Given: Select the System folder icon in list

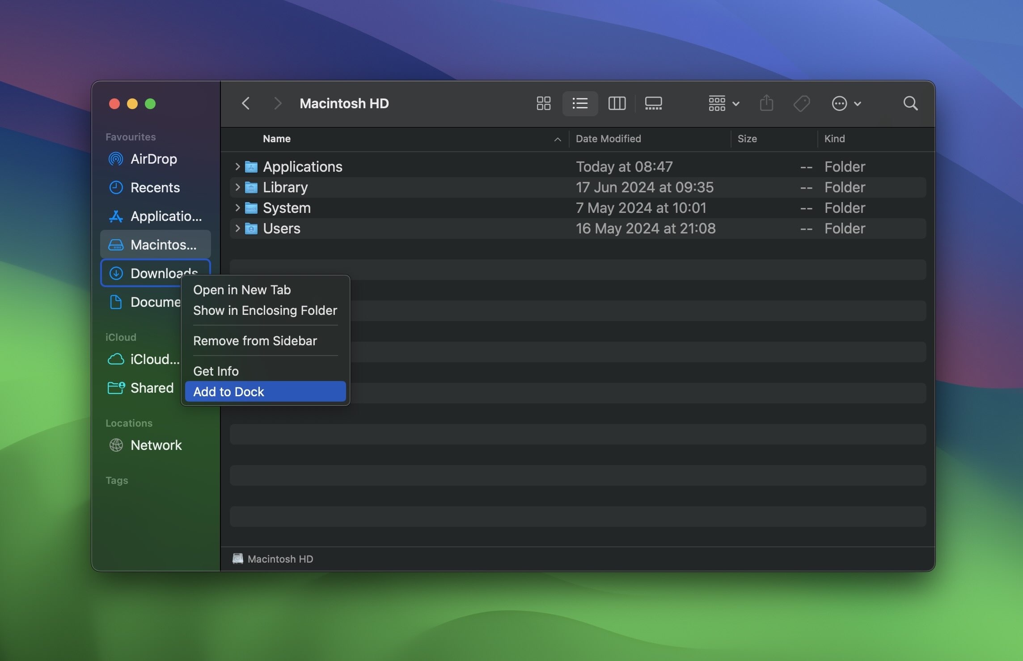Looking at the screenshot, I should point(251,208).
